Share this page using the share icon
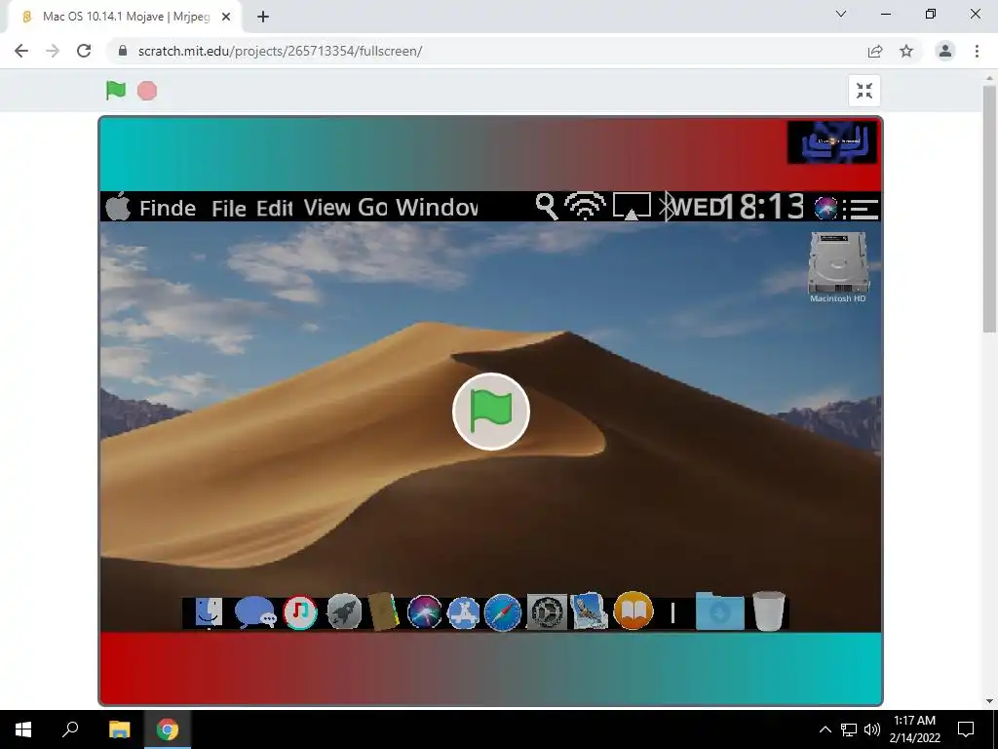This screenshot has width=998, height=749. pos(875,51)
